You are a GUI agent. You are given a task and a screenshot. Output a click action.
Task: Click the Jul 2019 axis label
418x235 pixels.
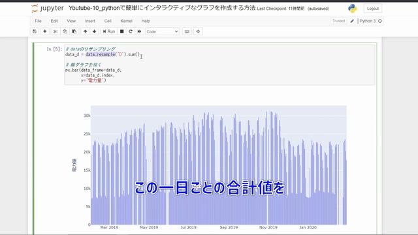click(189, 228)
